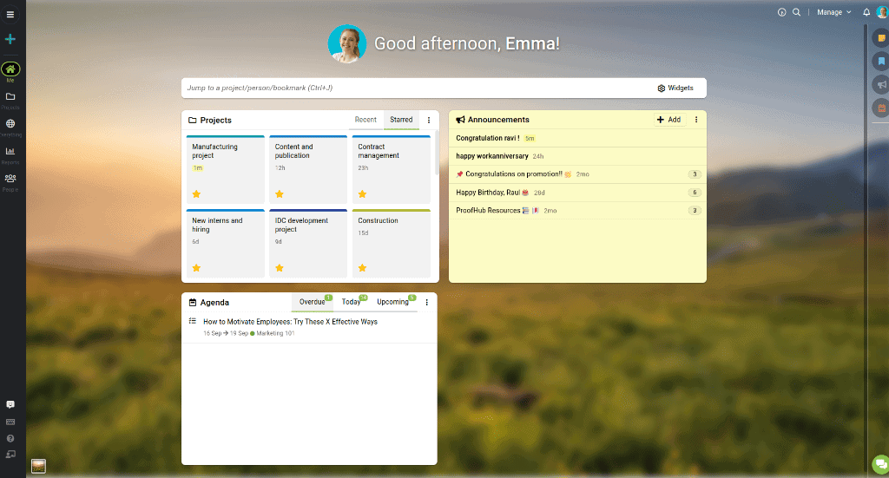This screenshot has height=478, width=889.
Task: Click the timer clock icon in top bar
Action: (782, 12)
